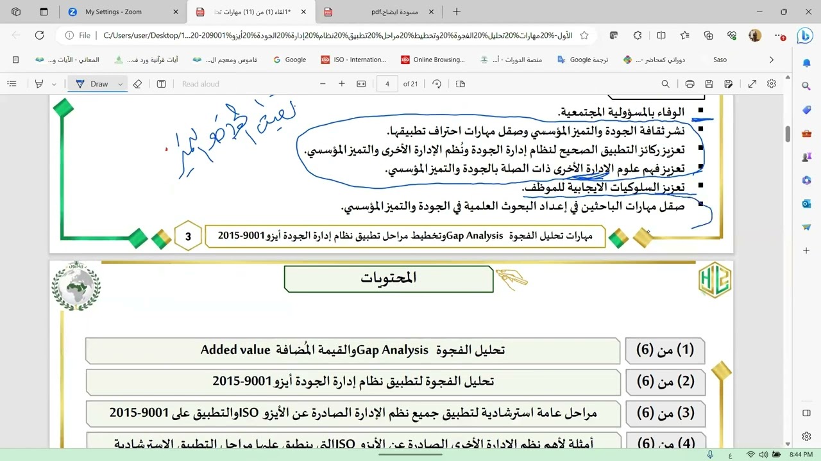The image size is (821, 461).
Task: Click the Save as icon
Action: click(x=728, y=84)
